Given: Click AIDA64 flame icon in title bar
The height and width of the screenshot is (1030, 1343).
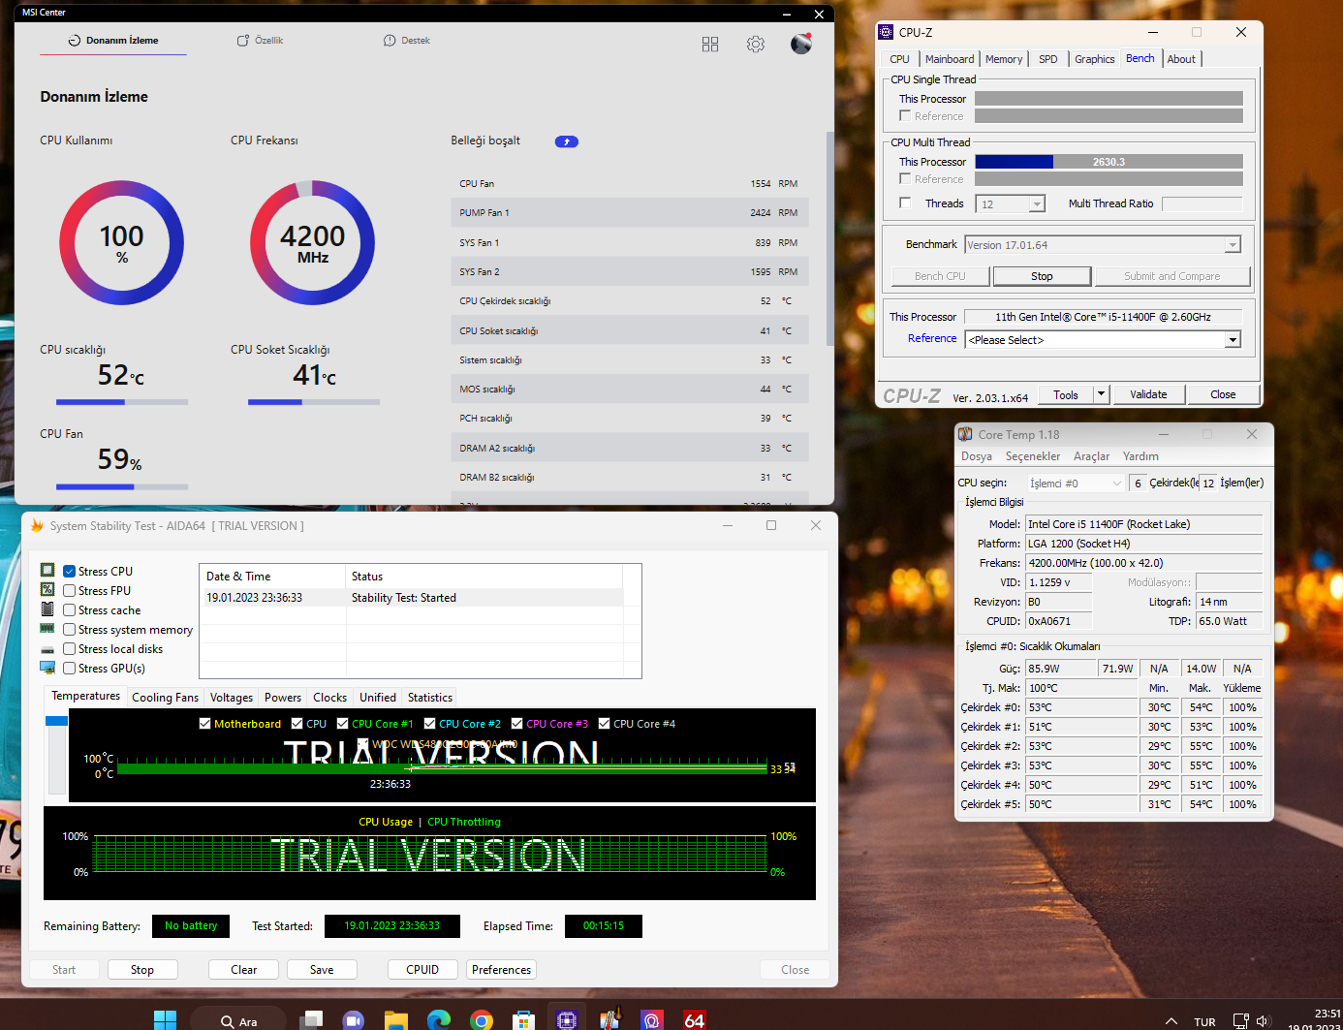Looking at the screenshot, I should (x=37, y=525).
